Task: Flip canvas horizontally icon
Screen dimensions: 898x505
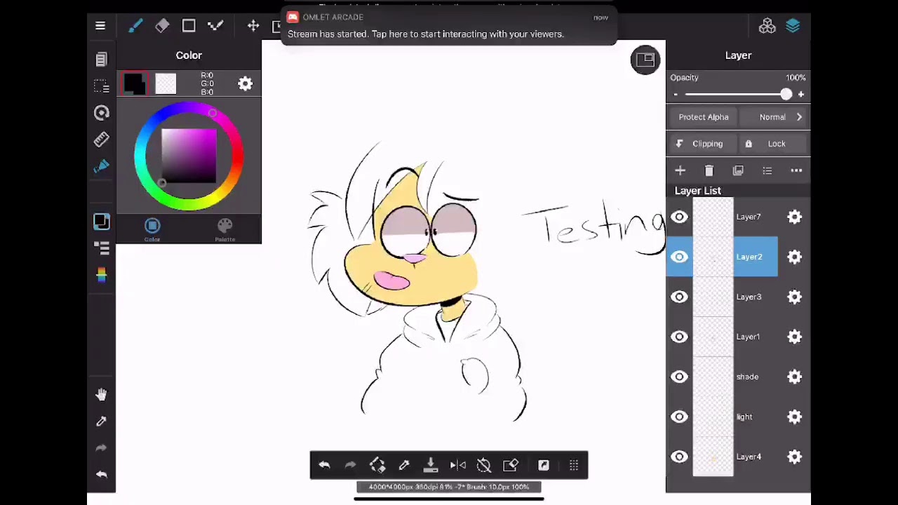Action: (457, 465)
